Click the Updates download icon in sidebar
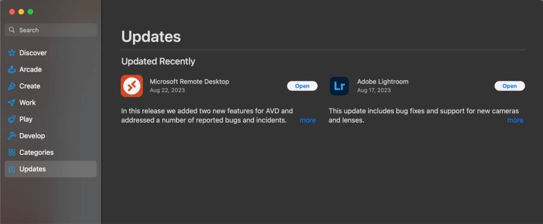This screenshot has width=543, height=224. [11, 169]
